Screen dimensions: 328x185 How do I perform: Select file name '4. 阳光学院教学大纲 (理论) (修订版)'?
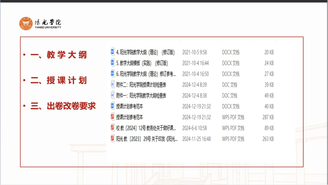[x=145, y=52]
